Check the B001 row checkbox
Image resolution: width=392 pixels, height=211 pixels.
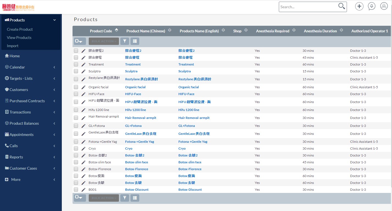(76, 190)
